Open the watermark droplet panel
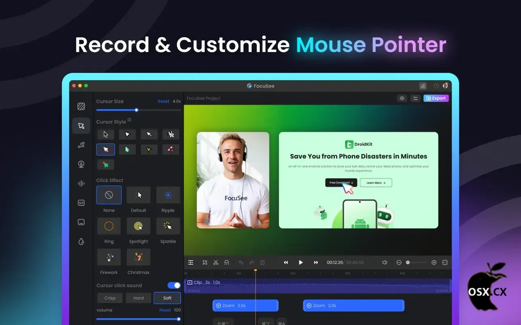Image resolution: width=521 pixels, height=325 pixels. [x=81, y=242]
